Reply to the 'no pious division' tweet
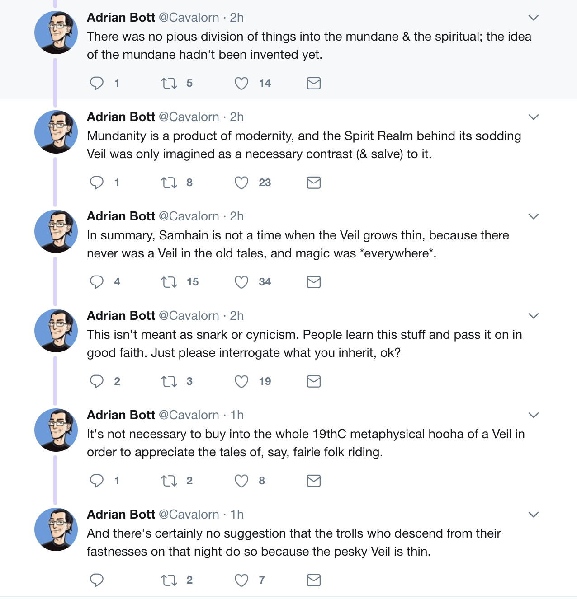This screenshot has width=577, height=599. point(97,83)
